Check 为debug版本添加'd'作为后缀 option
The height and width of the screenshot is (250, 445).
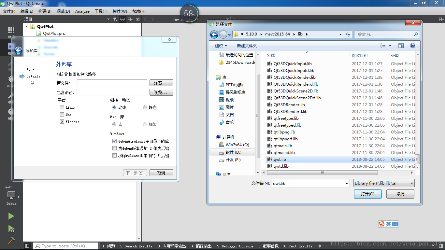click(115, 148)
